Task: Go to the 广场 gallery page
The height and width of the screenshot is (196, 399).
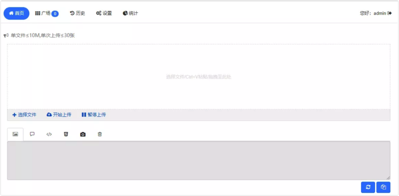Action: (42, 13)
